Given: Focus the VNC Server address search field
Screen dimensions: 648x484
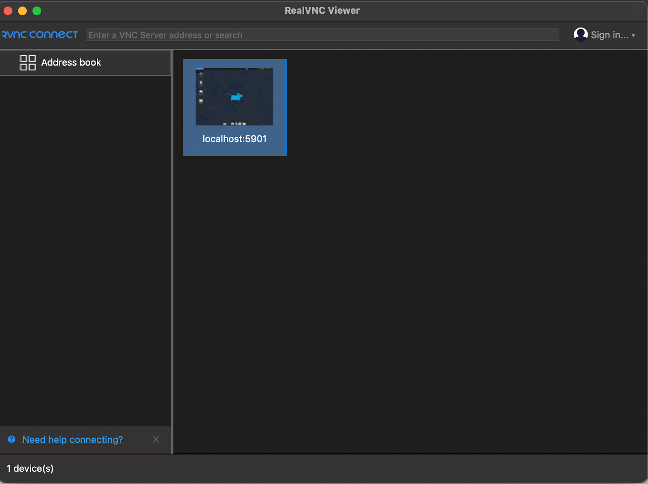Looking at the screenshot, I should coord(322,35).
